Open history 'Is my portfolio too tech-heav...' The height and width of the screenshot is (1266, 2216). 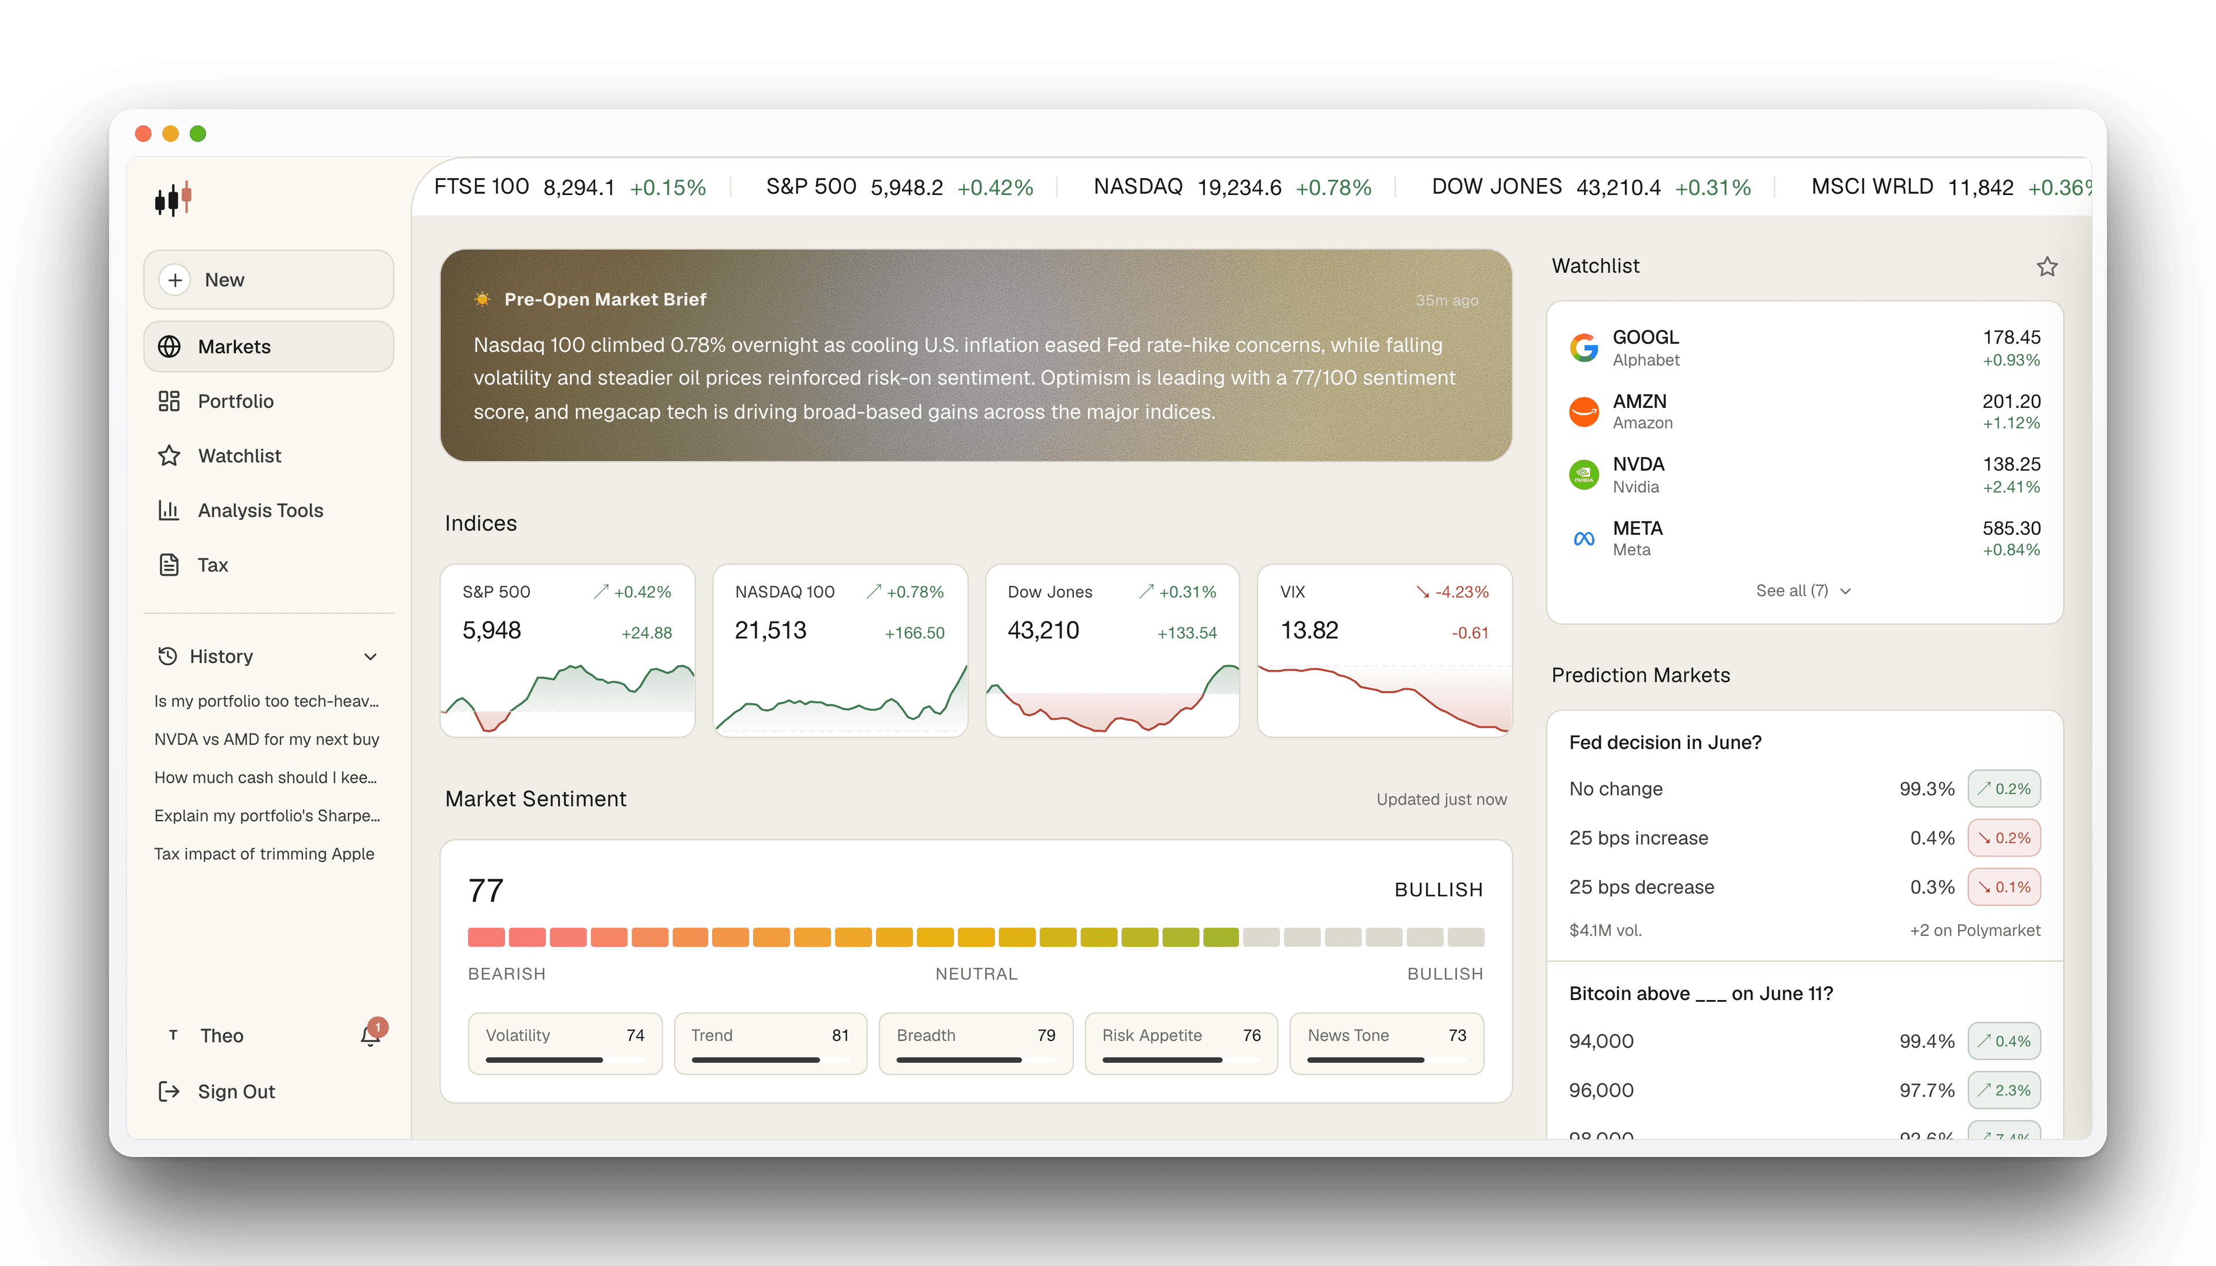tap(266, 701)
